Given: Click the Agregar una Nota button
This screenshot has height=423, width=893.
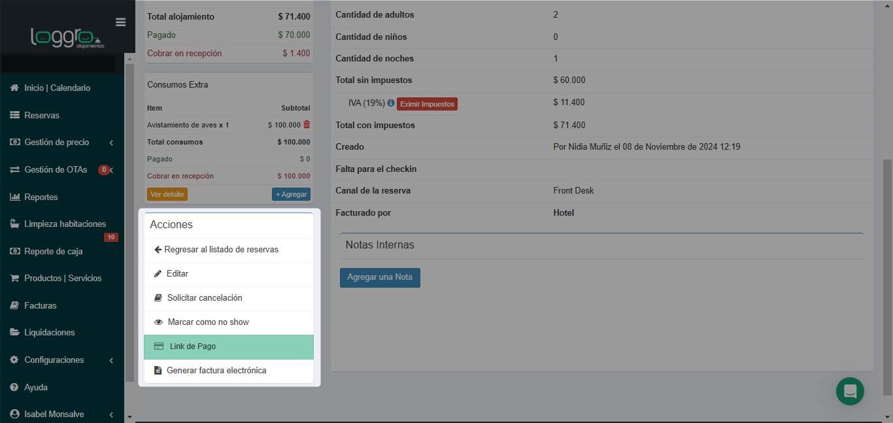Looking at the screenshot, I should (x=380, y=277).
